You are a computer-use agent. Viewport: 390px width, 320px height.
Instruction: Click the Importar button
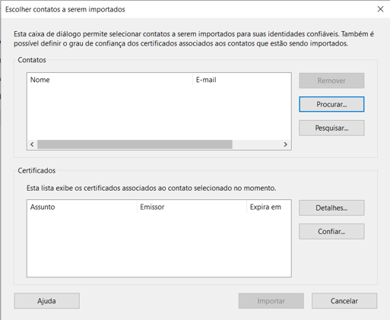point(271,301)
